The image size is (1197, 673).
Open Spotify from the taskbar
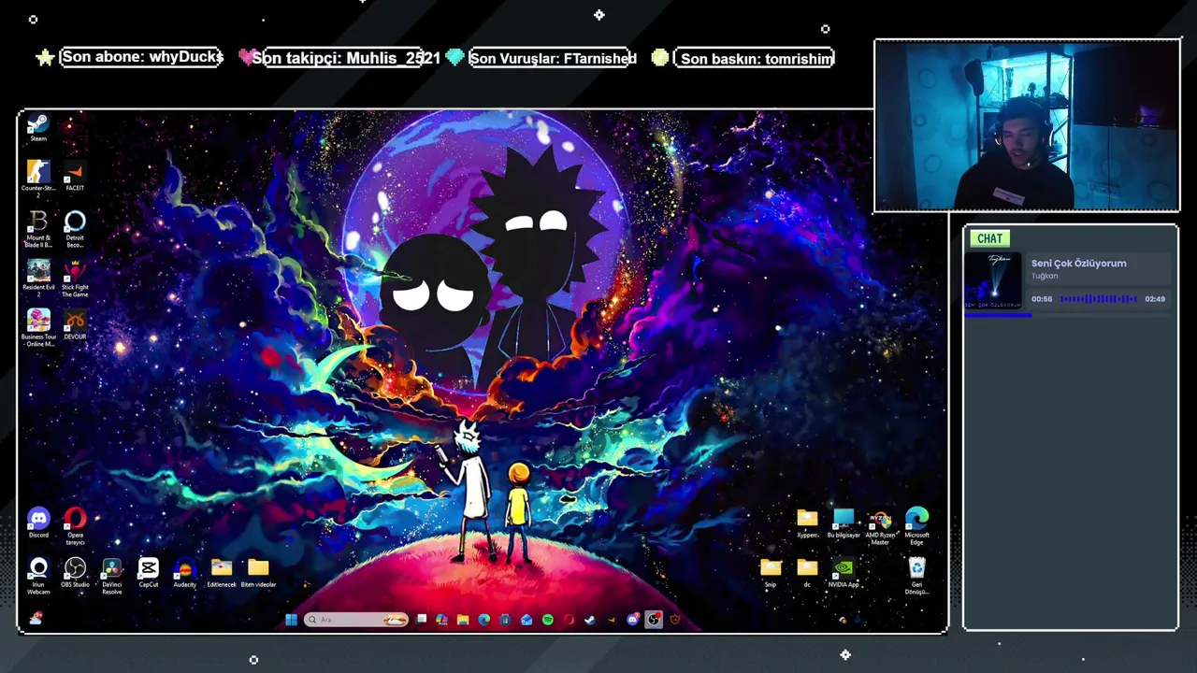point(547,620)
